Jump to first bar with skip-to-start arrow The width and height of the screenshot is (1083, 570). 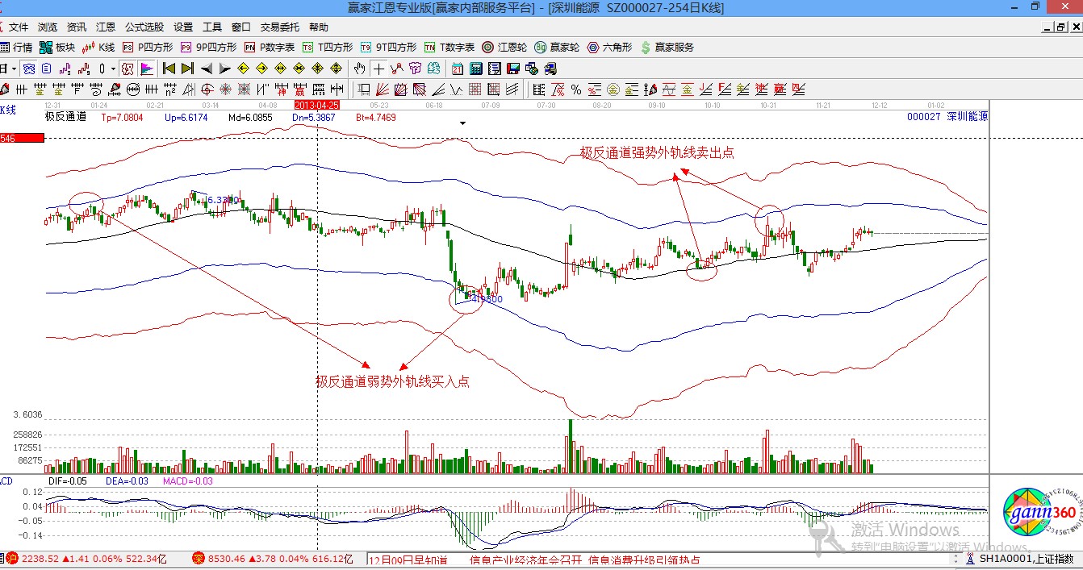[x=169, y=69]
